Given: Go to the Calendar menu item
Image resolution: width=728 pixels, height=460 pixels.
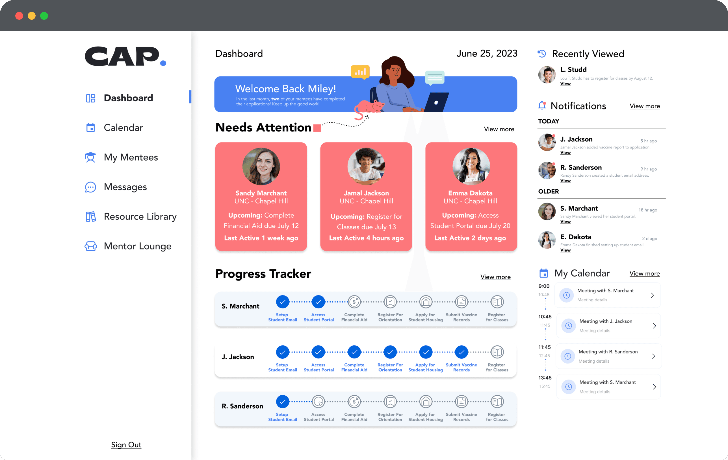Looking at the screenshot, I should tap(123, 128).
